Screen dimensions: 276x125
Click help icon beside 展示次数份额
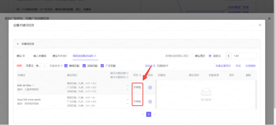[x=127, y=73]
